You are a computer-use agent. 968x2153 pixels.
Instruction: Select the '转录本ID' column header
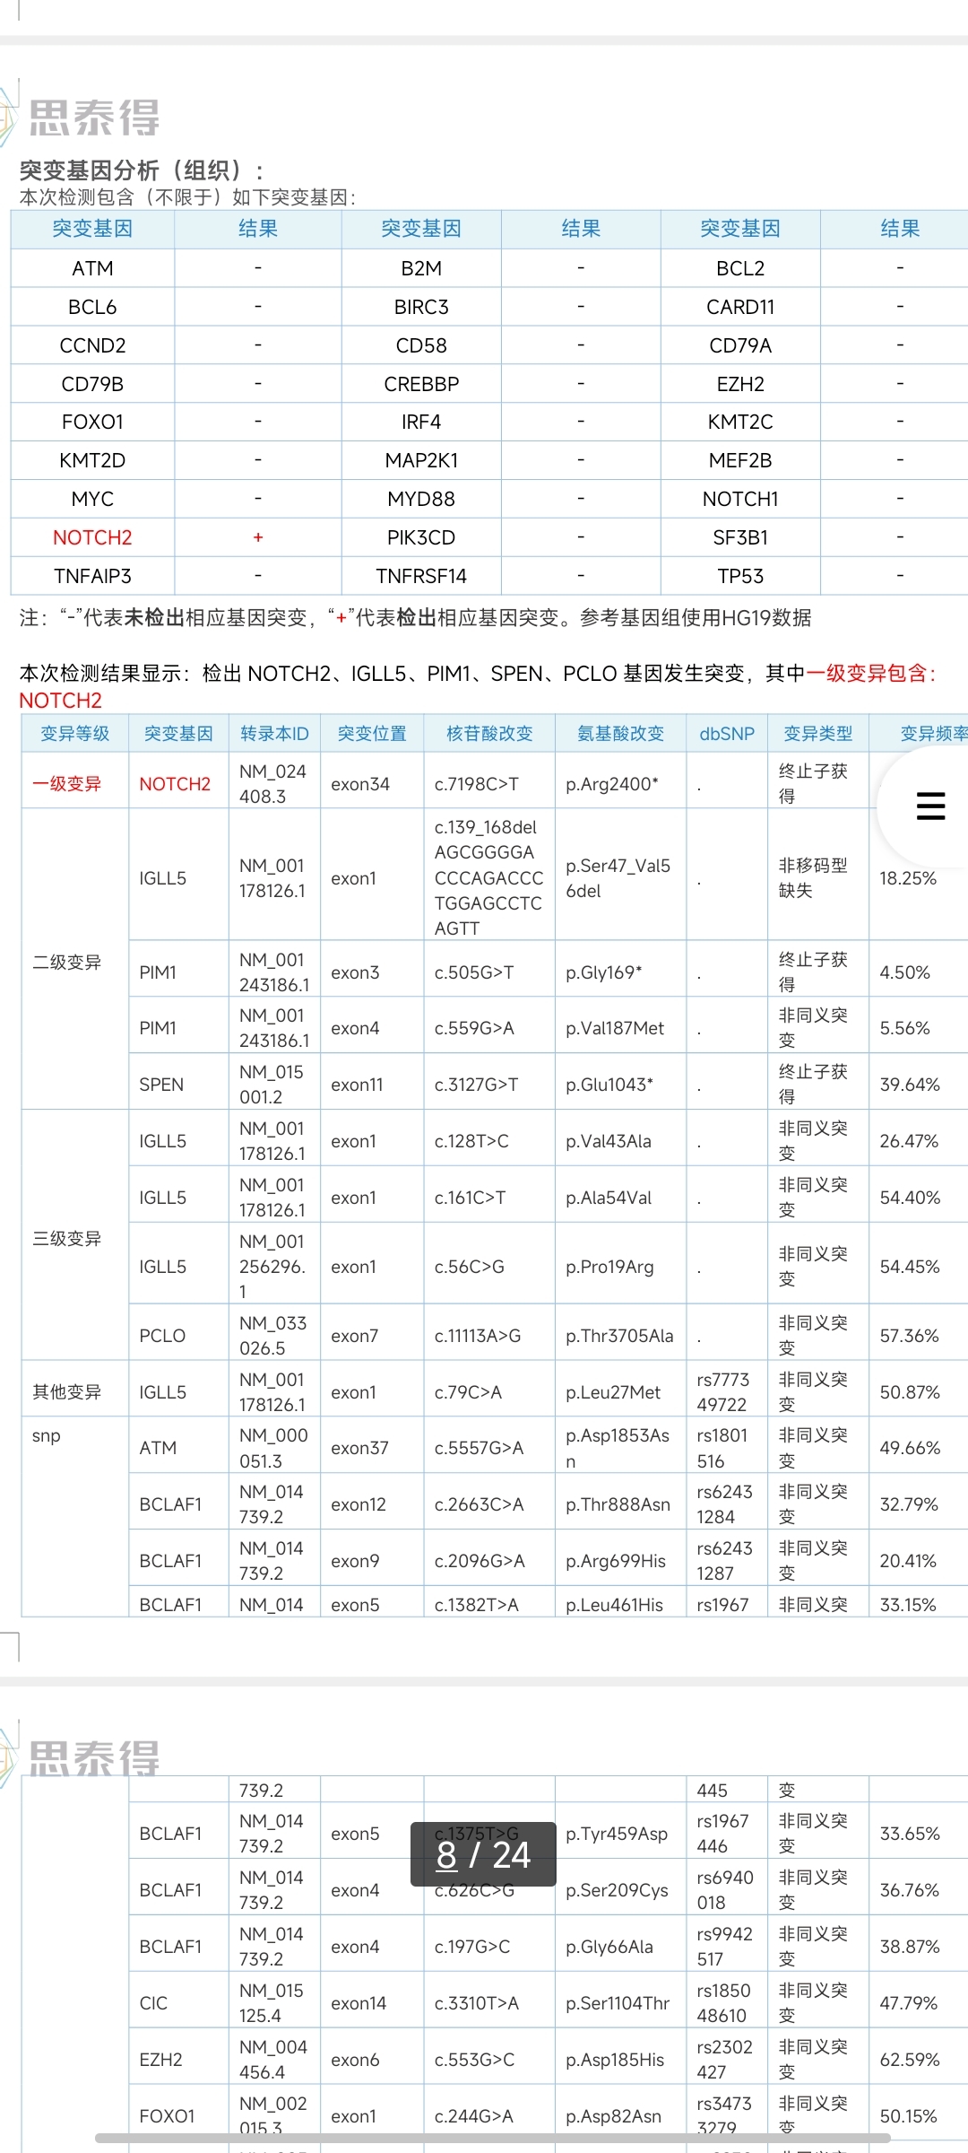point(274,734)
